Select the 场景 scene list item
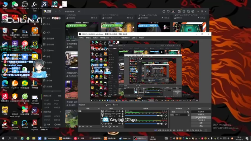 click(x=89, y=111)
